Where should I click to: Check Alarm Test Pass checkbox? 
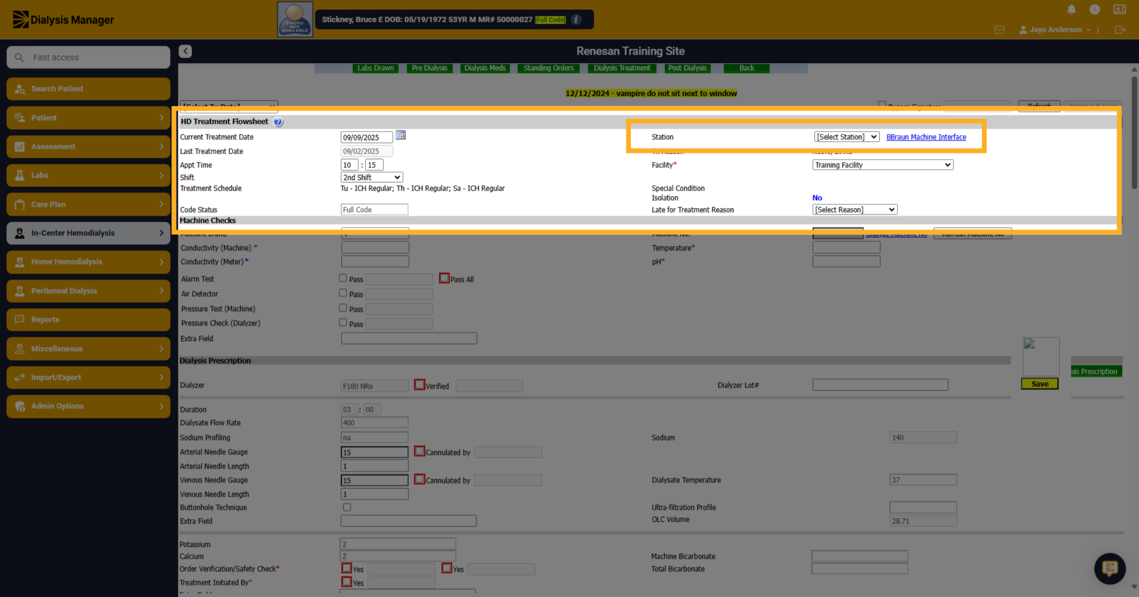point(343,278)
